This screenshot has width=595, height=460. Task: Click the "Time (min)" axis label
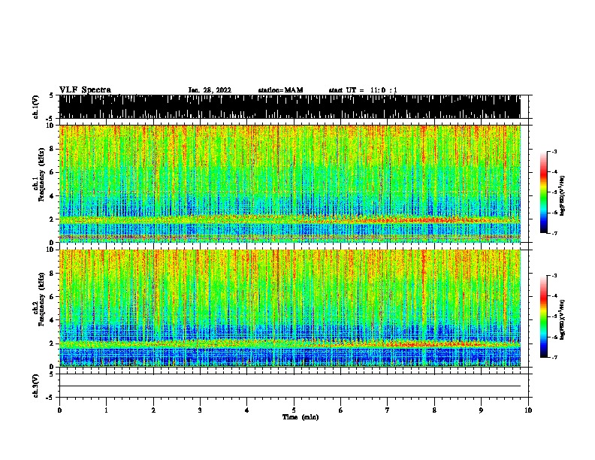click(301, 417)
